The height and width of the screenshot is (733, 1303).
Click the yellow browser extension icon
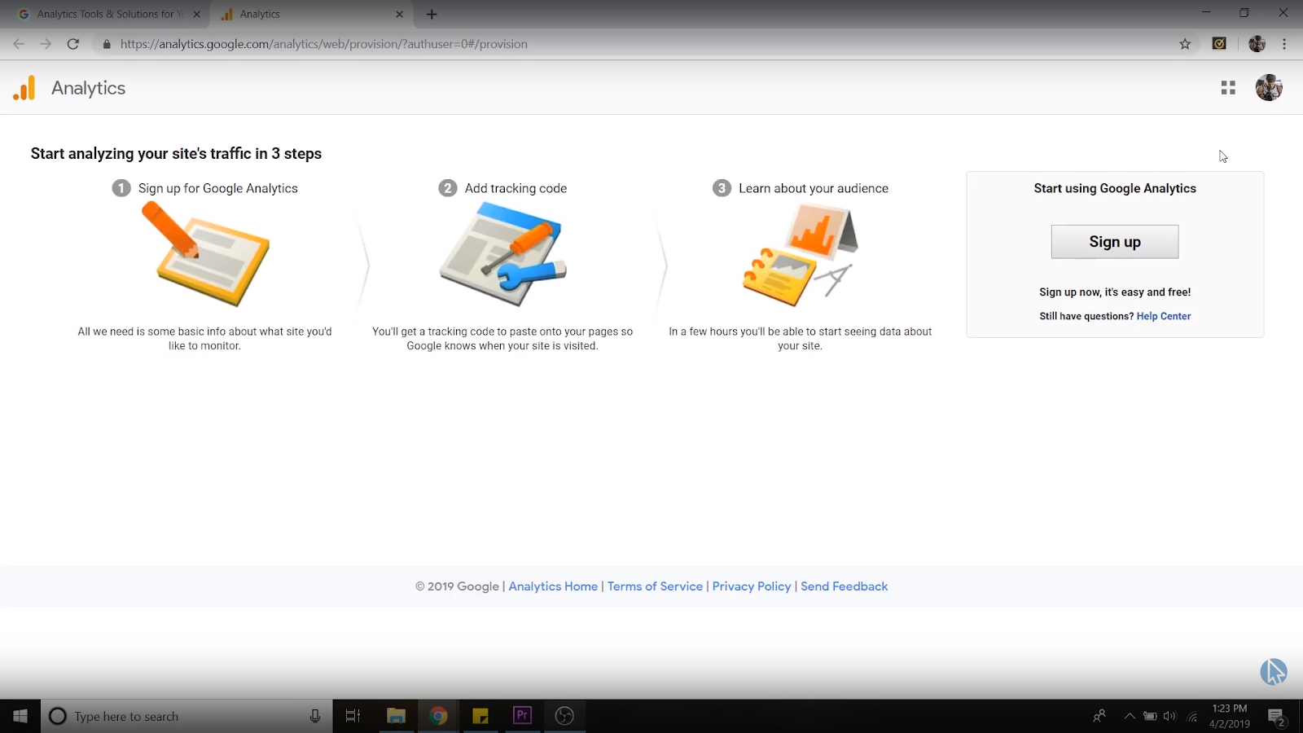pos(1219,44)
